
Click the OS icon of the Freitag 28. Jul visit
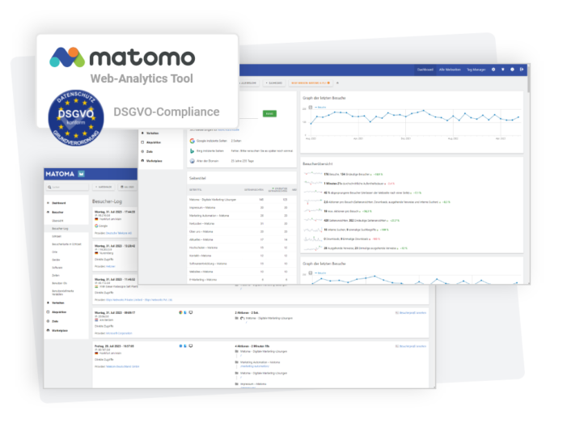185,346
